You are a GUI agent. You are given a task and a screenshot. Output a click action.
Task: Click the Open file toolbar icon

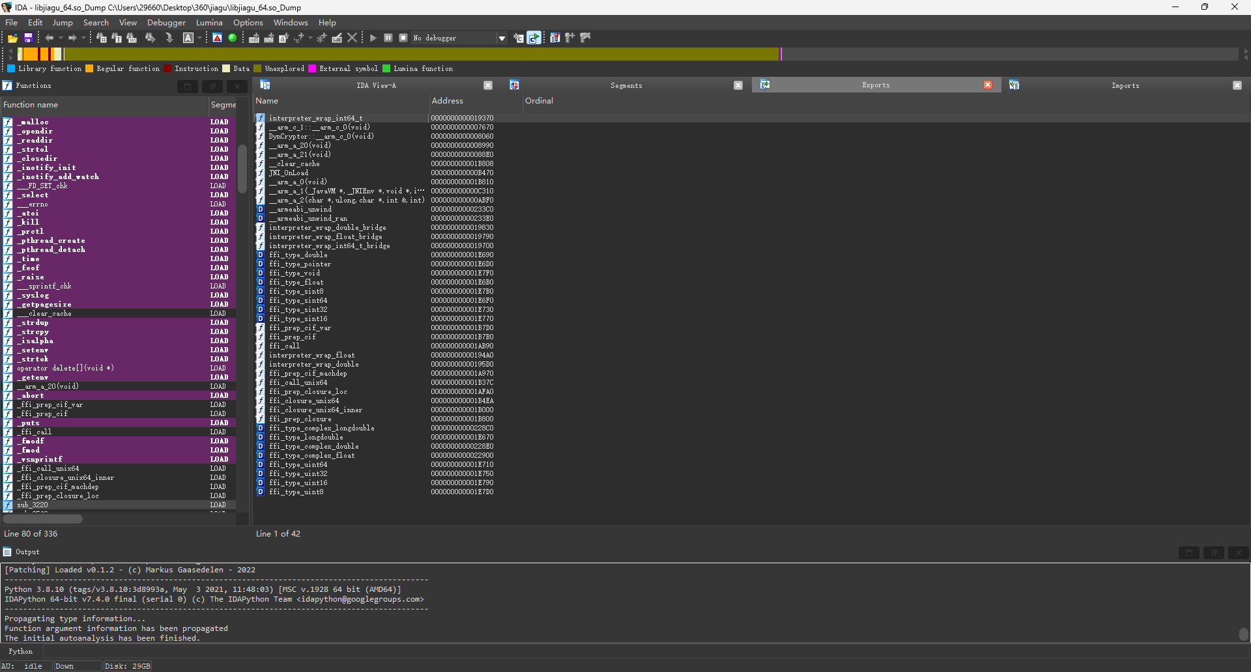(x=12, y=38)
